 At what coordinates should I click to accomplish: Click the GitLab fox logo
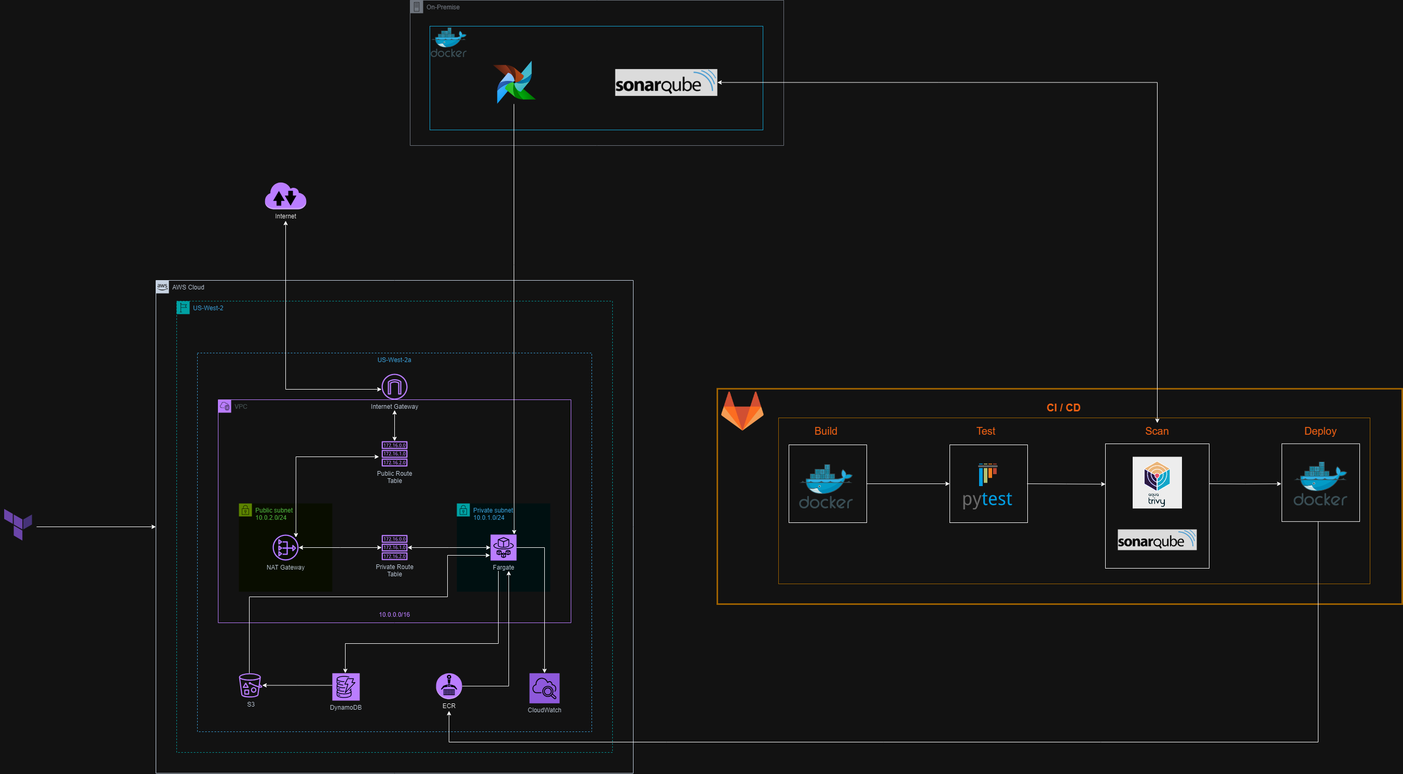click(742, 411)
